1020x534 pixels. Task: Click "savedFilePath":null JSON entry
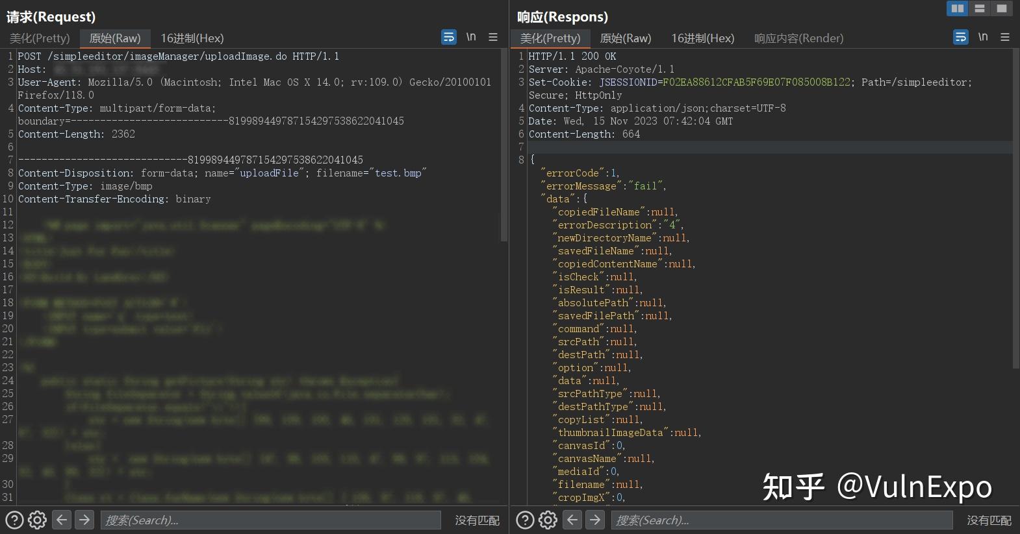click(x=612, y=316)
